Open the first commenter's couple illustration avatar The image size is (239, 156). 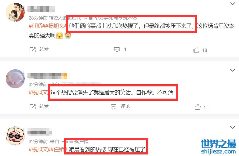(x=15, y=12)
